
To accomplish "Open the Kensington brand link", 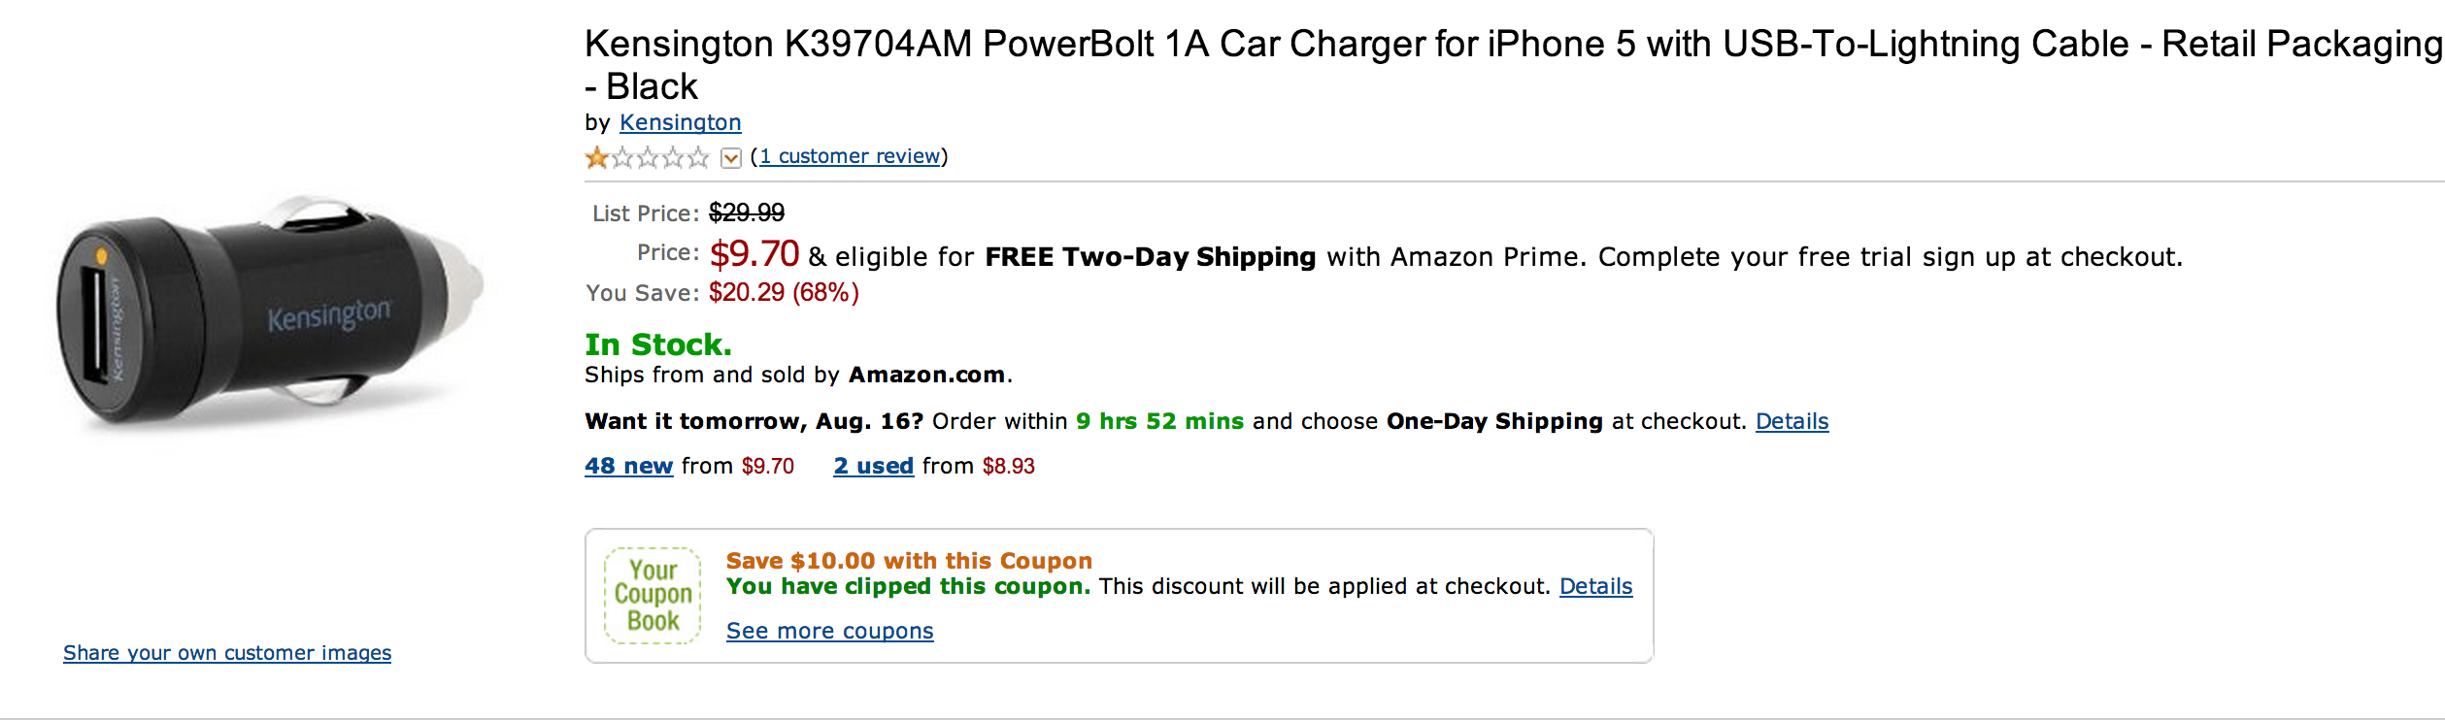I will coord(680,122).
